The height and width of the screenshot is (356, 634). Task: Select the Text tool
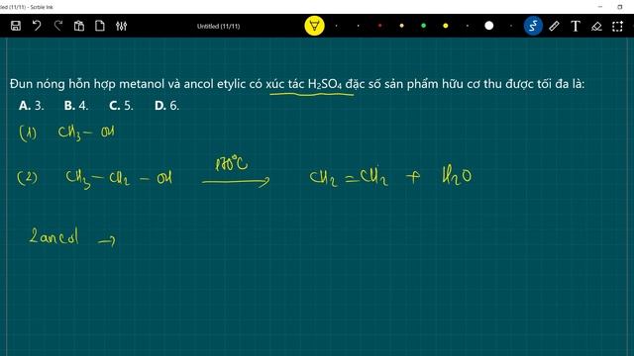(x=575, y=26)
